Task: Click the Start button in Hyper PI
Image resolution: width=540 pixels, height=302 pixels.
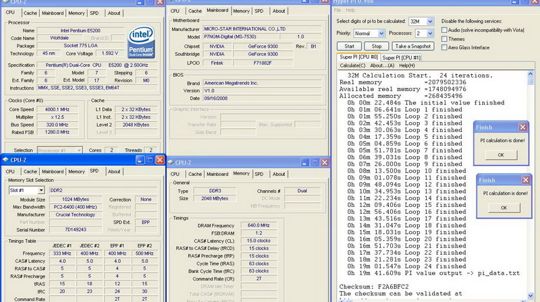Action: tap(349, 46)
